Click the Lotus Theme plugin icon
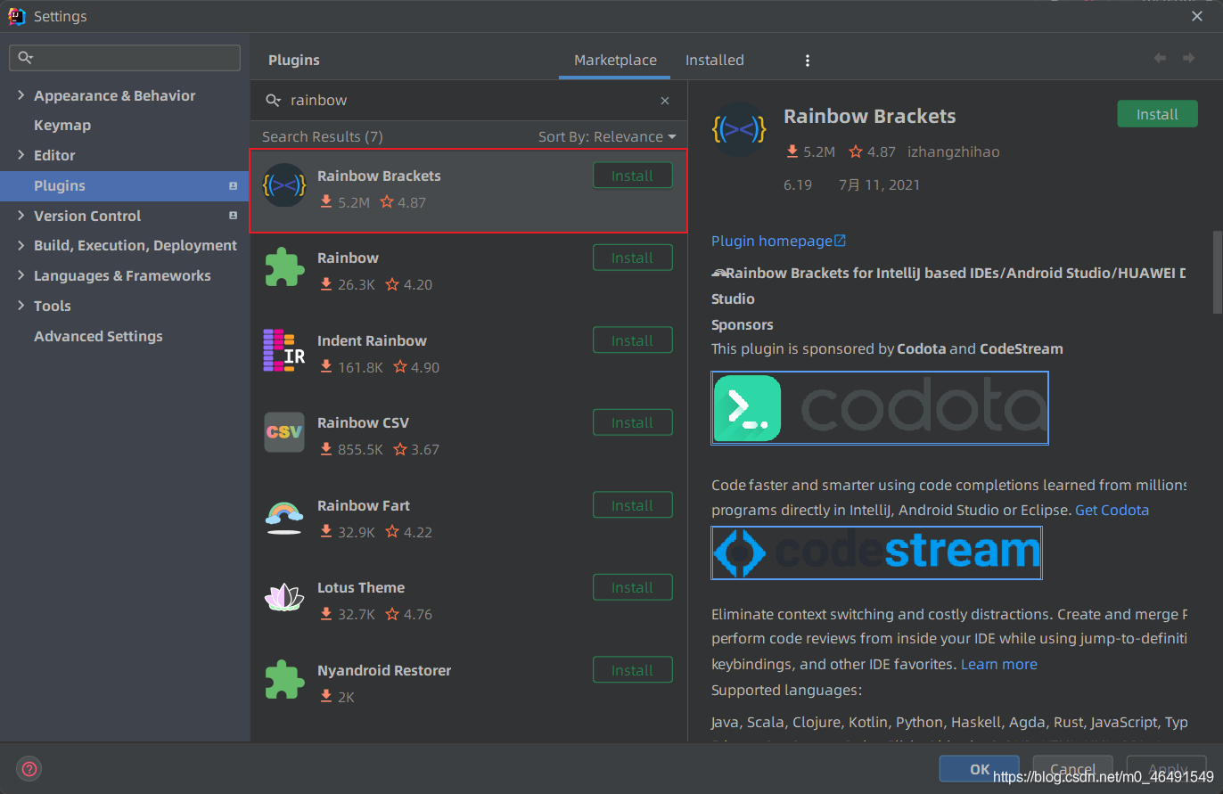Viewport: 1223px width, 794px height. [x=284, y=597]
